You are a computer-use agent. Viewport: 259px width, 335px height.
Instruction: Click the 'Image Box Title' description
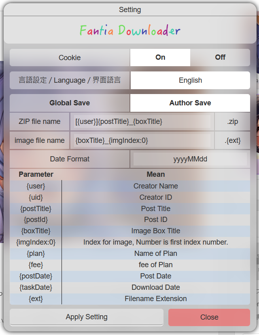pyautogui.click(x=156, y=231)
